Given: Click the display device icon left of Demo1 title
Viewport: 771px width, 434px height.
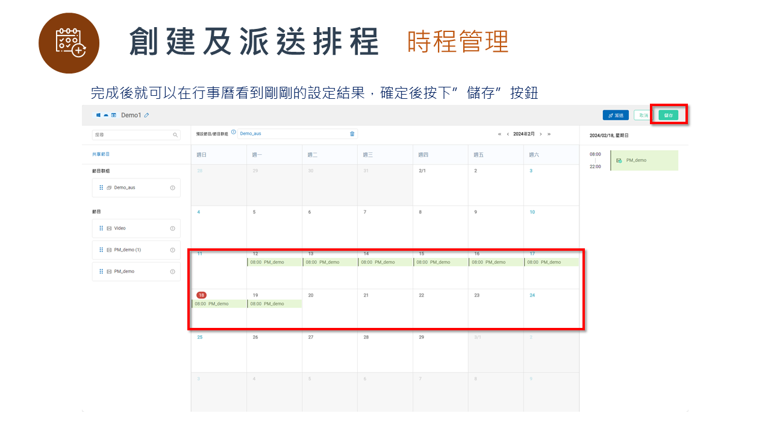Looking at the screenshot, I should pos(113,115).
